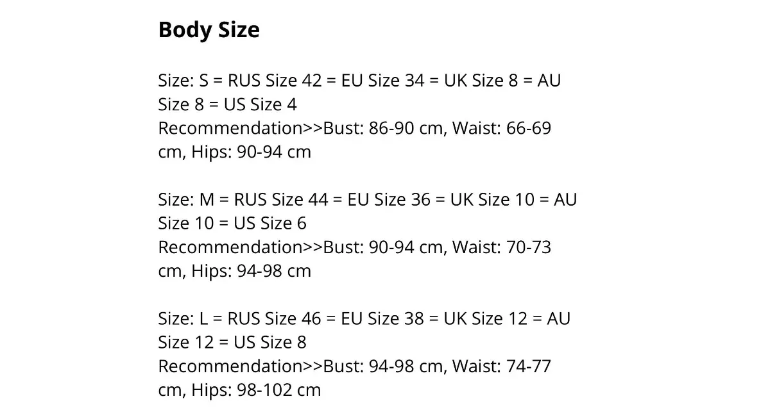Click the 'Waist: 66-69' text
This screenshot has height=419, width=761.
pyautogui.click(x=501, y=128)
